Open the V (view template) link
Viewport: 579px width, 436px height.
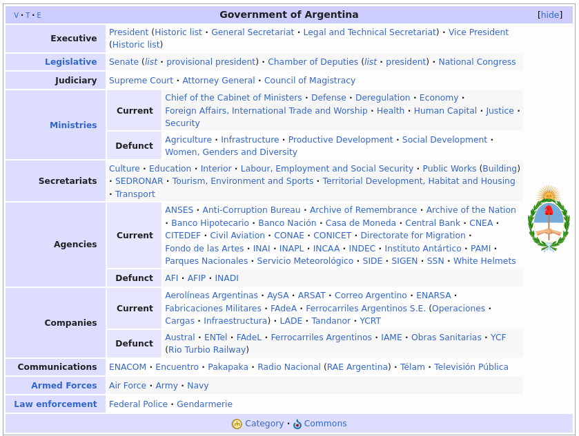pos(17,15)
